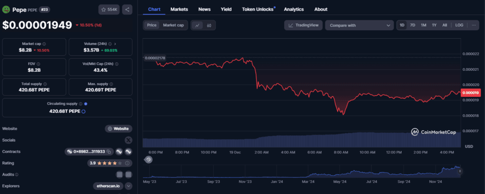This screenshot has width=485, height=194.
Task: Open the Token Unlocks tab
Action: click(258, 9)
